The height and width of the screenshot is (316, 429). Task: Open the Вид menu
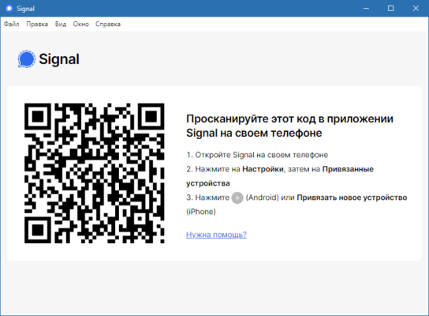(x=61, y=24)
